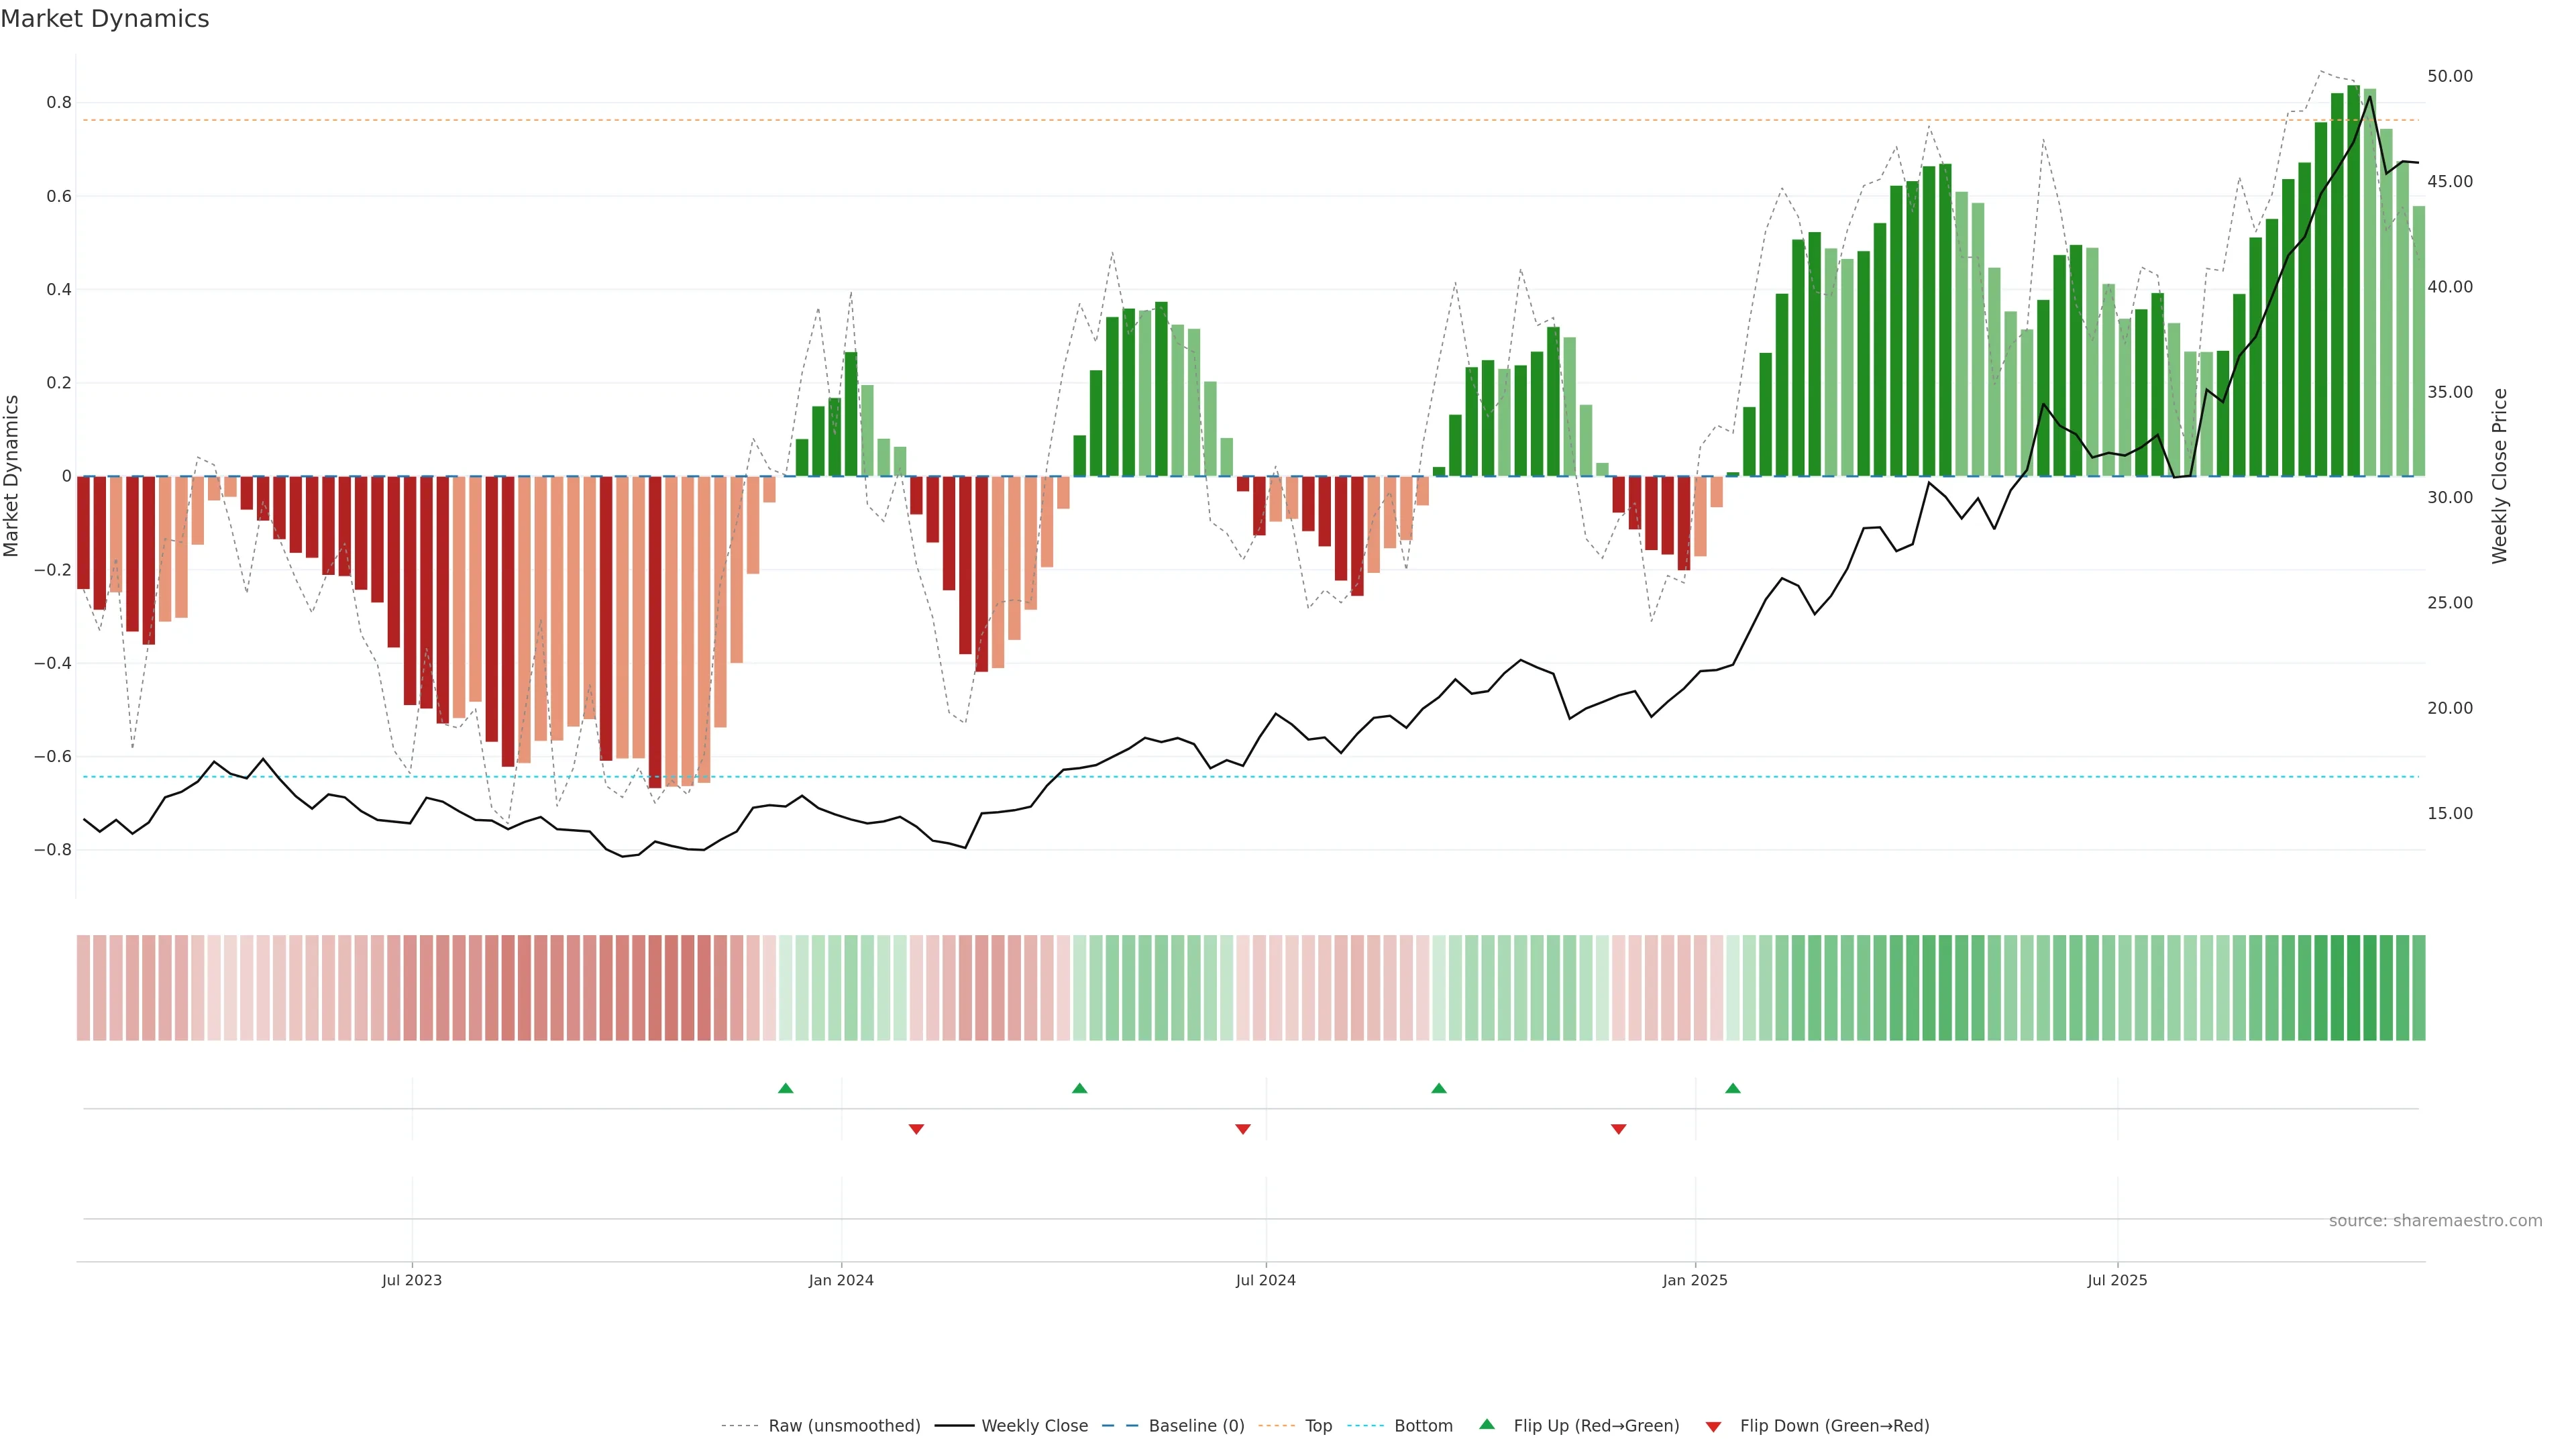Click the earliest red Flip Down triangle marker
The width and height of the screenshot is (2576, 1449).
click(916, 1129)
